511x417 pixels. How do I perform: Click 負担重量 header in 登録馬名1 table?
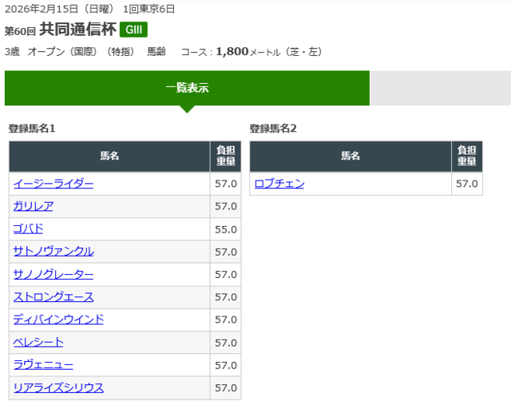225,157
